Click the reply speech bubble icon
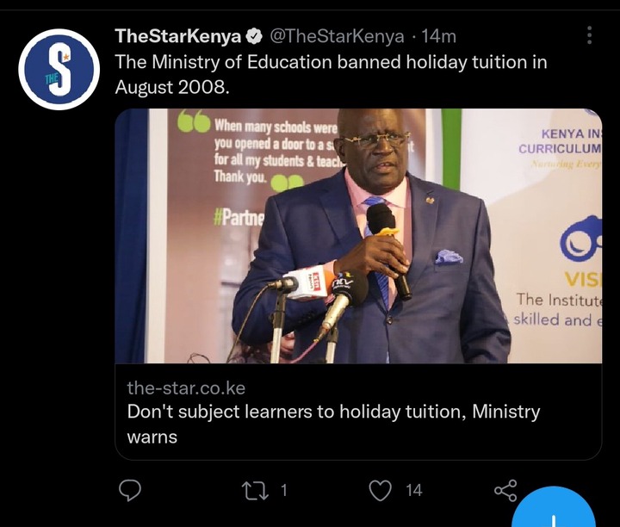The height and width of the screenshot is (527, 620). coord(130,491)
